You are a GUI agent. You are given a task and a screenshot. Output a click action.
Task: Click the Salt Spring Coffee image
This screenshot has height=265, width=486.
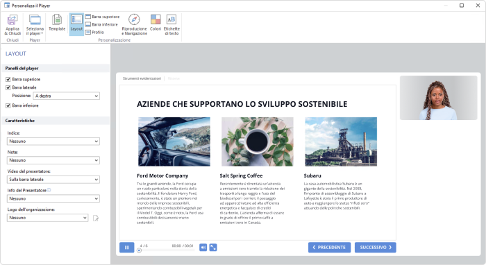[258, 142]
